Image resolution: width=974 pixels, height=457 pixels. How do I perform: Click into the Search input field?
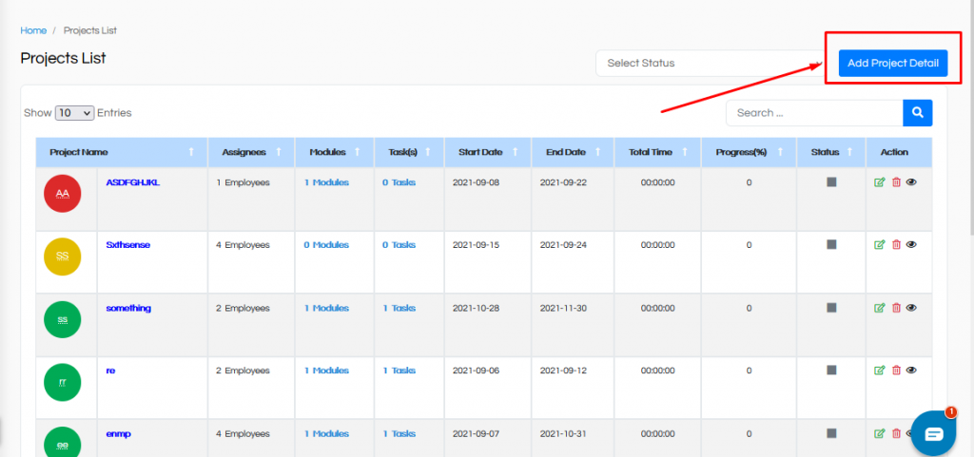[x=814, y=113]
